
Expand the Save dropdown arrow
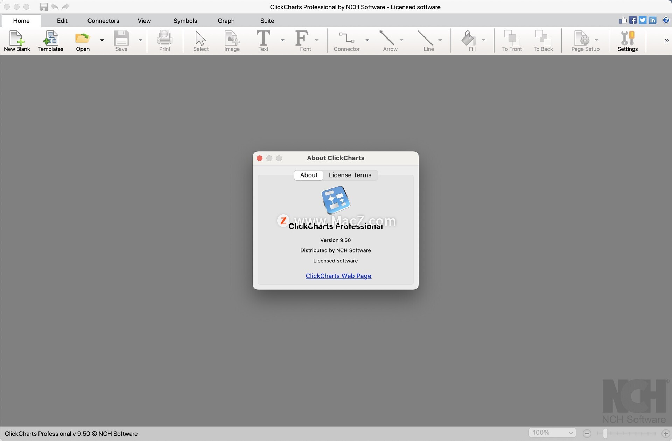pos(141,40)
